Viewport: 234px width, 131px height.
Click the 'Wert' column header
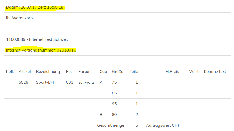click(x=194, y=72)
